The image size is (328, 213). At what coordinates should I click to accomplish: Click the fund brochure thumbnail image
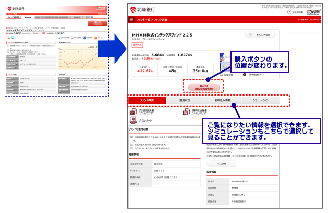(225, 62)
